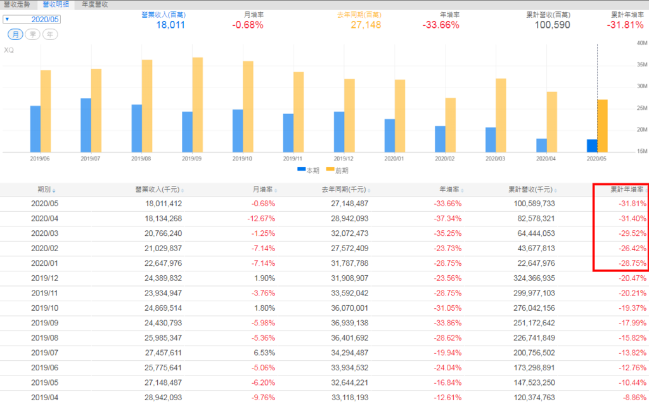Select the 2019/11 period cell
Viewport: 649px width, 404px height.
(45, 293)
